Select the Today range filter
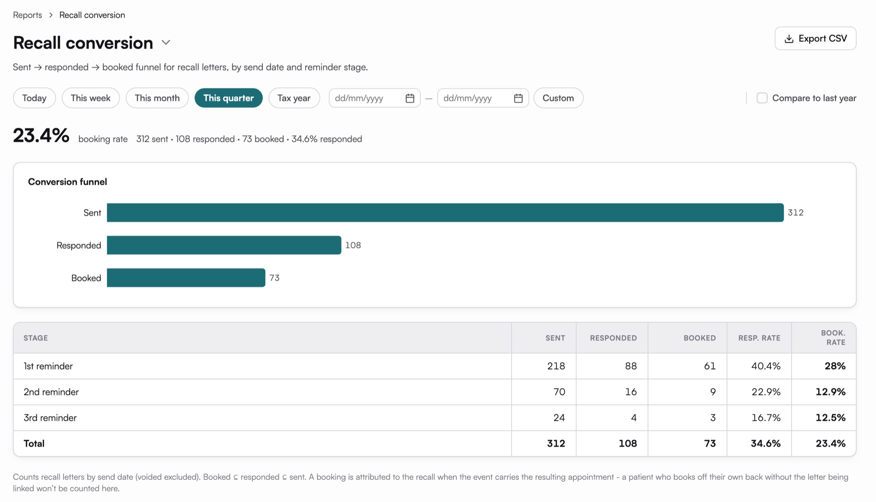 coord(35,98)
